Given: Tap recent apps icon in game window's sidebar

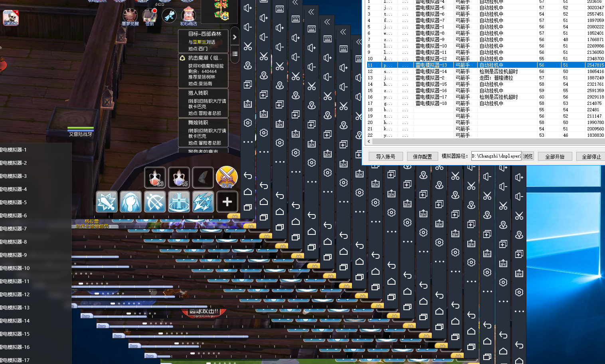Looking at the screenshot, I should coord(248,207).
